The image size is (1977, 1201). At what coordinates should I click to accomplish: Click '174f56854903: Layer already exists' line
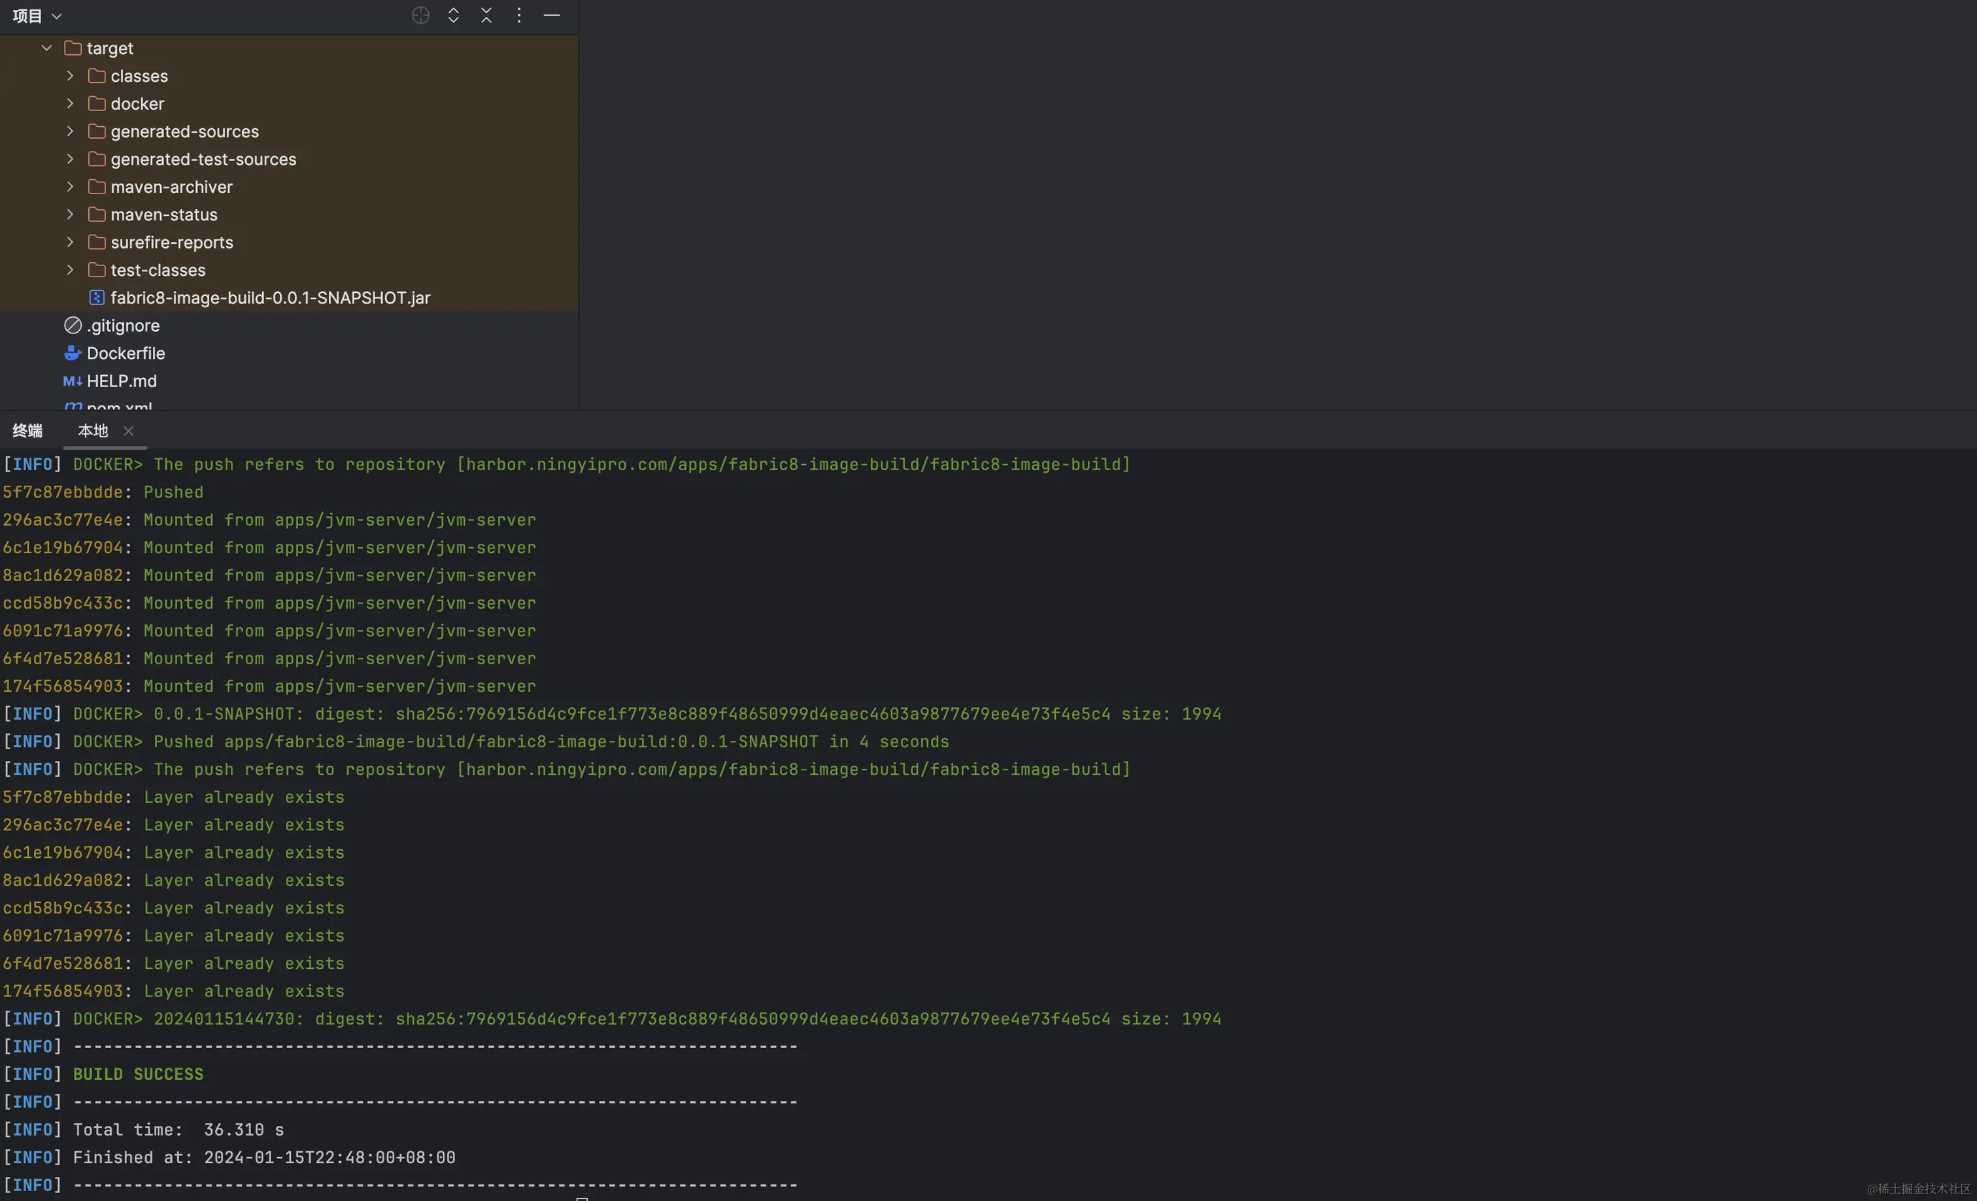(173, 990)
